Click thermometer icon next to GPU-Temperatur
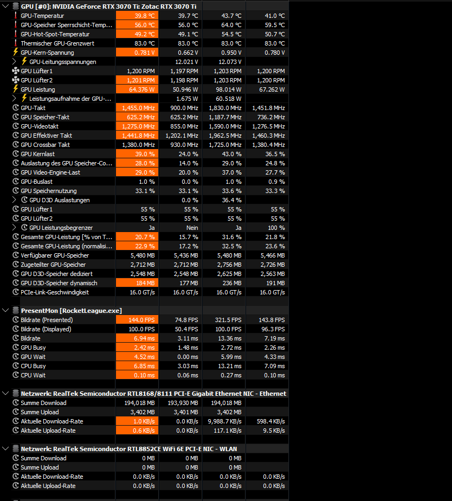Image resolution: width=452 pixels, height=501 pixels. click(15, 15)
